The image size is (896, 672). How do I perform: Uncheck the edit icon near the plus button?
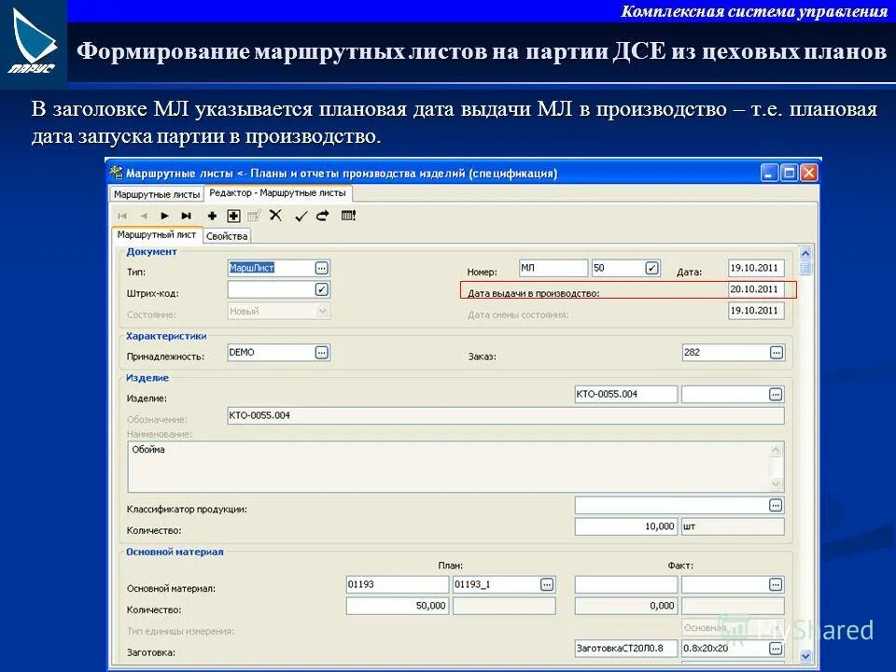[254, 215]
